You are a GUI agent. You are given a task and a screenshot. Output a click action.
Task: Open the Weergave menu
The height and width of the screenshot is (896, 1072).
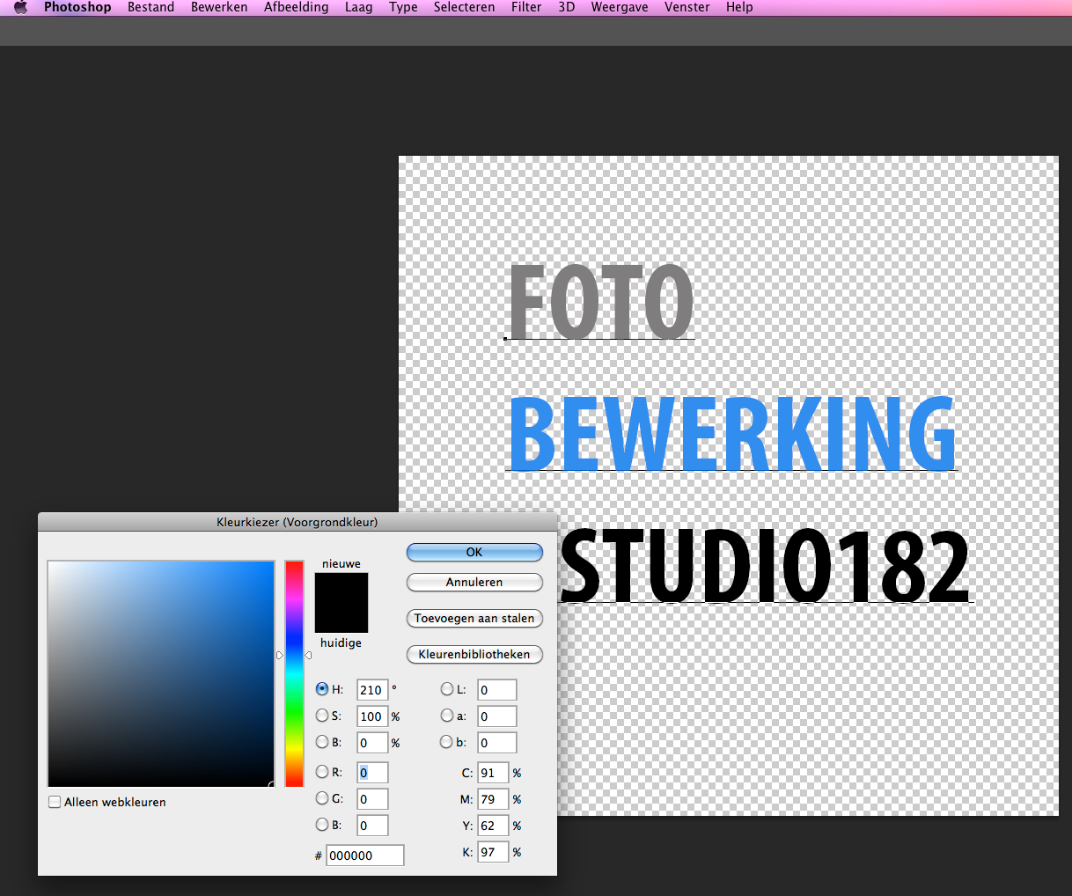click(619, 7)
